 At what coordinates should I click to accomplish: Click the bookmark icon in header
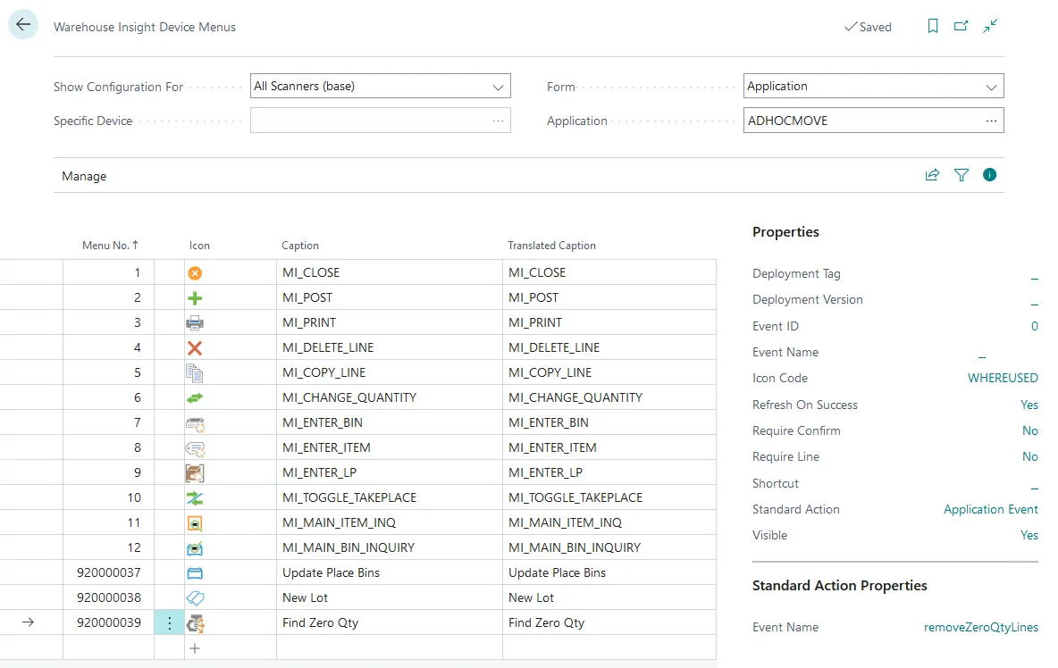933,27
